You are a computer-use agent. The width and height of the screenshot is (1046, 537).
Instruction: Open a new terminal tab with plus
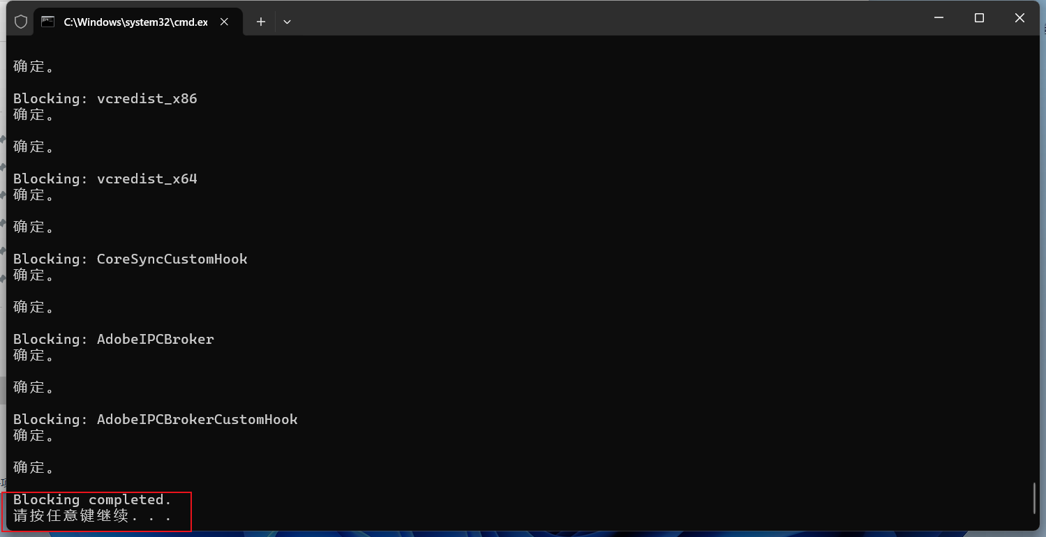pos(261,22)
